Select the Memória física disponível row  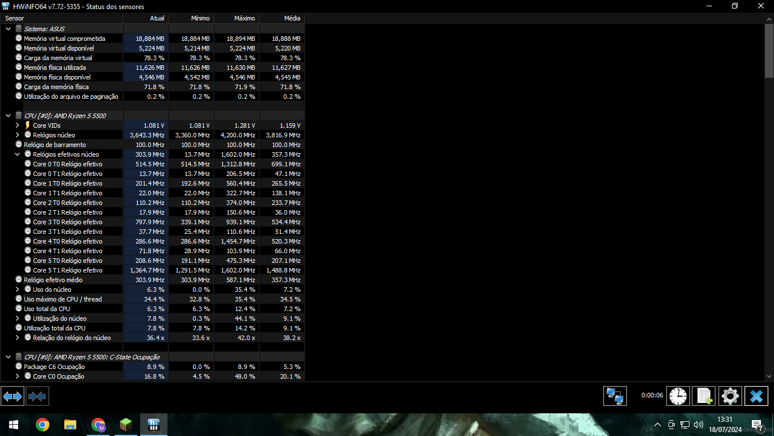(152, 77)
